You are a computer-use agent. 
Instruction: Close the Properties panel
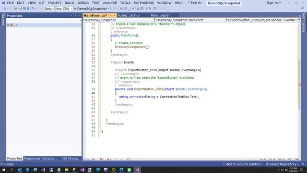79,15
